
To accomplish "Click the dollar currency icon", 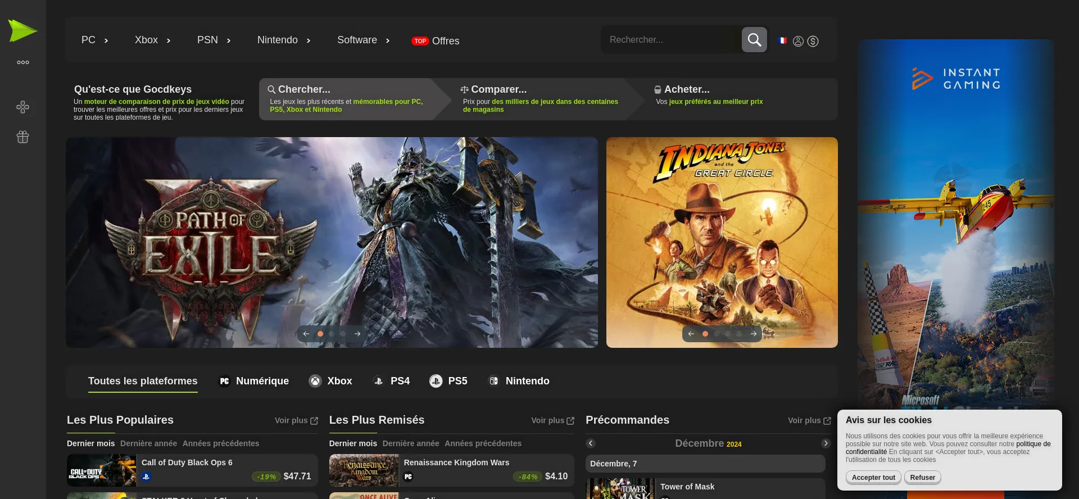I will coord(813,41).
